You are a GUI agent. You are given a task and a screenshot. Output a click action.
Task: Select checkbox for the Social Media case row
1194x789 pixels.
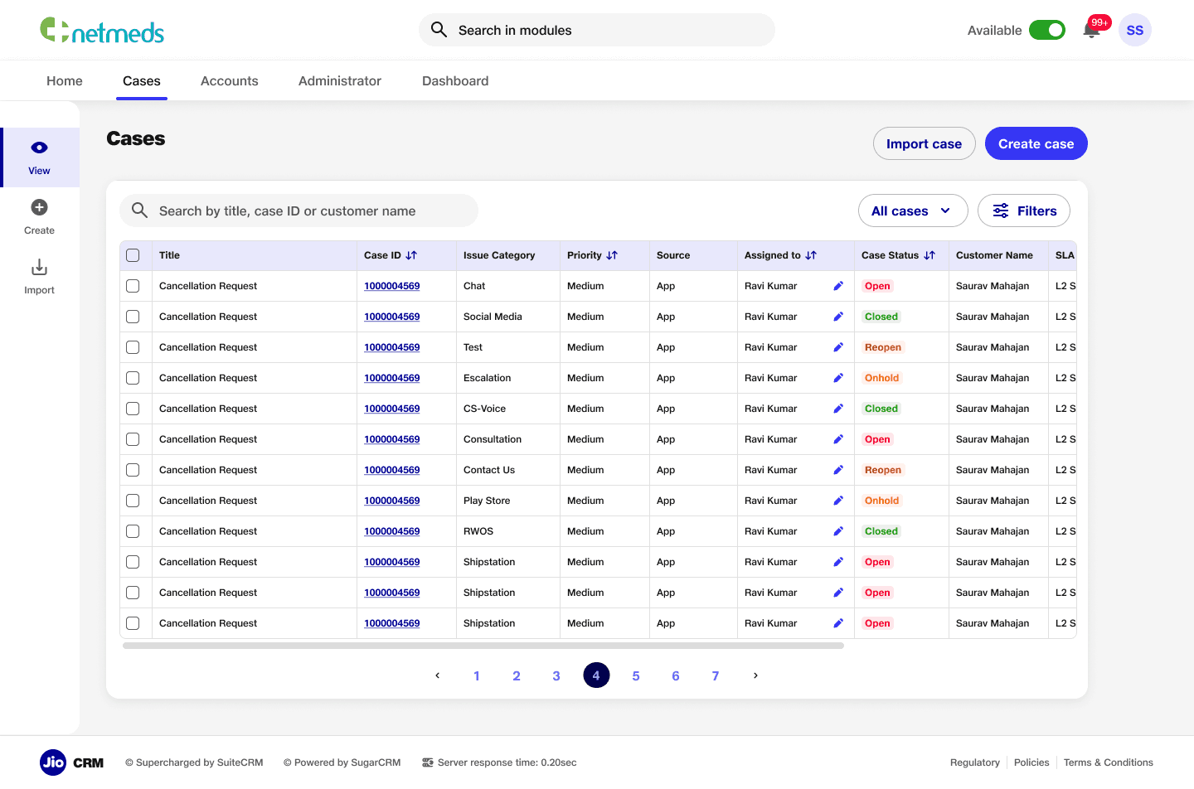[133, 317]
